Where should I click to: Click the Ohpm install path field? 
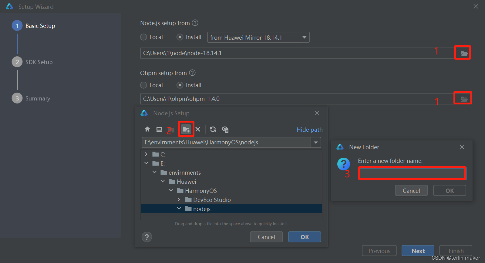click(297, 99)
